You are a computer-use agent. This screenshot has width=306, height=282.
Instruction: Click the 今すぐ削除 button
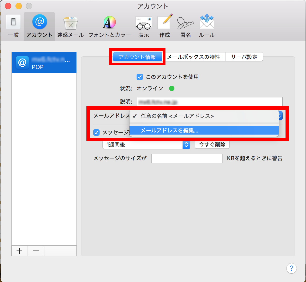tap(212, 145)
